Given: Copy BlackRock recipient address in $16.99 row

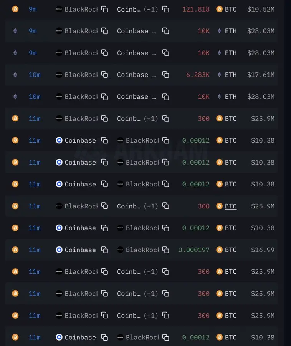Looking at the screenshot, I should coord(166,250).
